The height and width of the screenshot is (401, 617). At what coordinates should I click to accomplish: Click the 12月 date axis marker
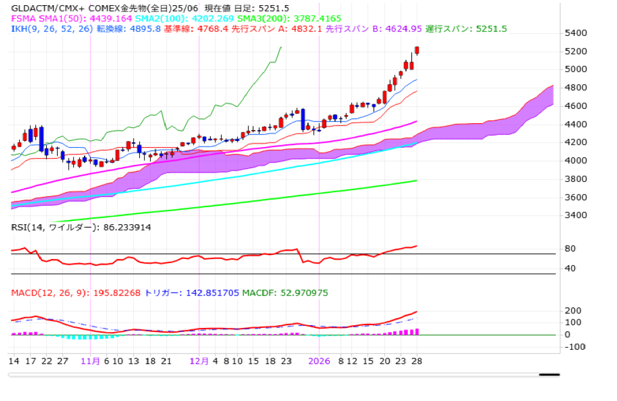point(199,361)
